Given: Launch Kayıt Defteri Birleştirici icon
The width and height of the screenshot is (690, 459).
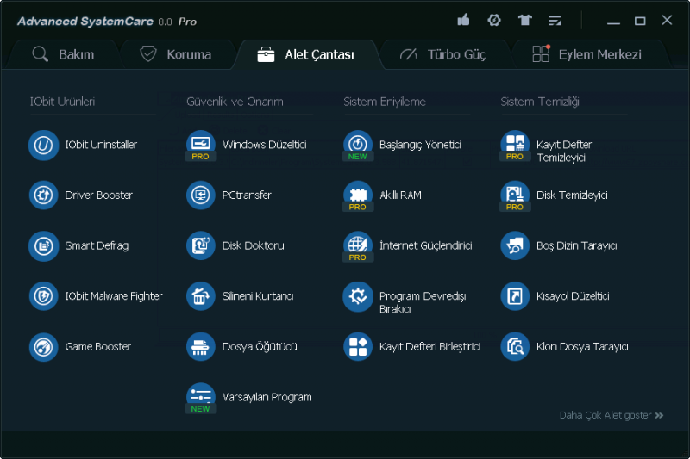Looking at the screenshot, I should 358,347.
